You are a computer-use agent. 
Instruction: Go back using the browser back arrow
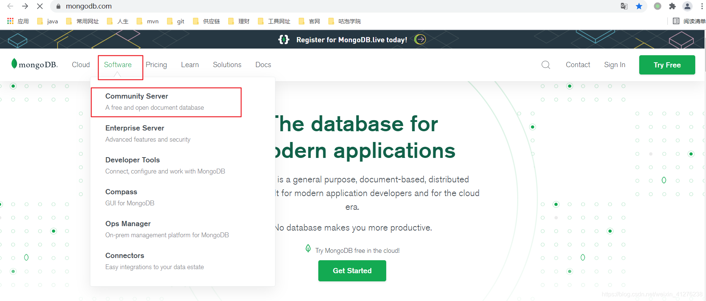[x=10, y=6]
